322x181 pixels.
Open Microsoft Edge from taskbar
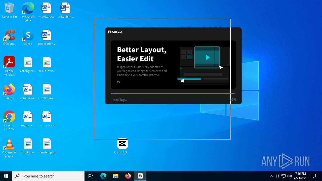(103, 176)
